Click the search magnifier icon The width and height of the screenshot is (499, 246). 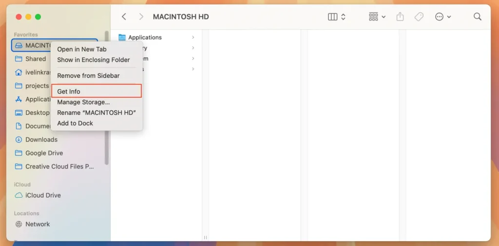478,17
